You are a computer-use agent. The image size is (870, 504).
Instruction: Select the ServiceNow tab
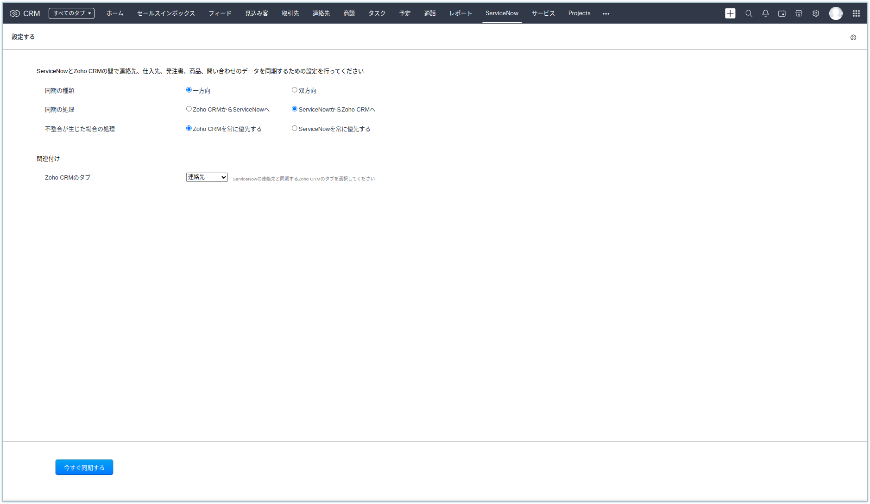tap(502, 13)
